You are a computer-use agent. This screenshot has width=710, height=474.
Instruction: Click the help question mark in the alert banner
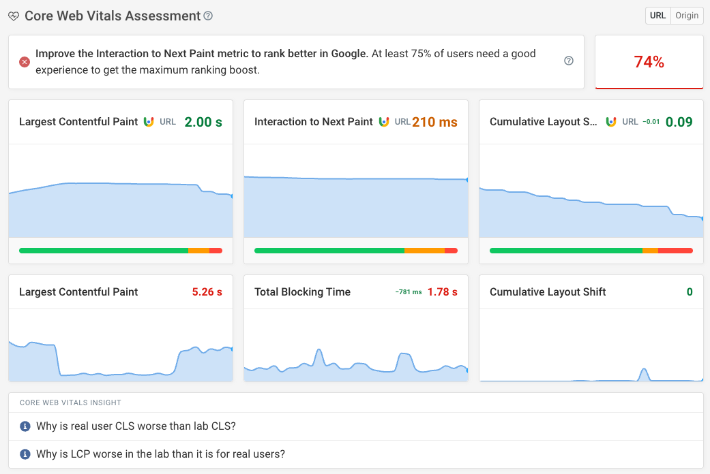(x=569, y=61)
